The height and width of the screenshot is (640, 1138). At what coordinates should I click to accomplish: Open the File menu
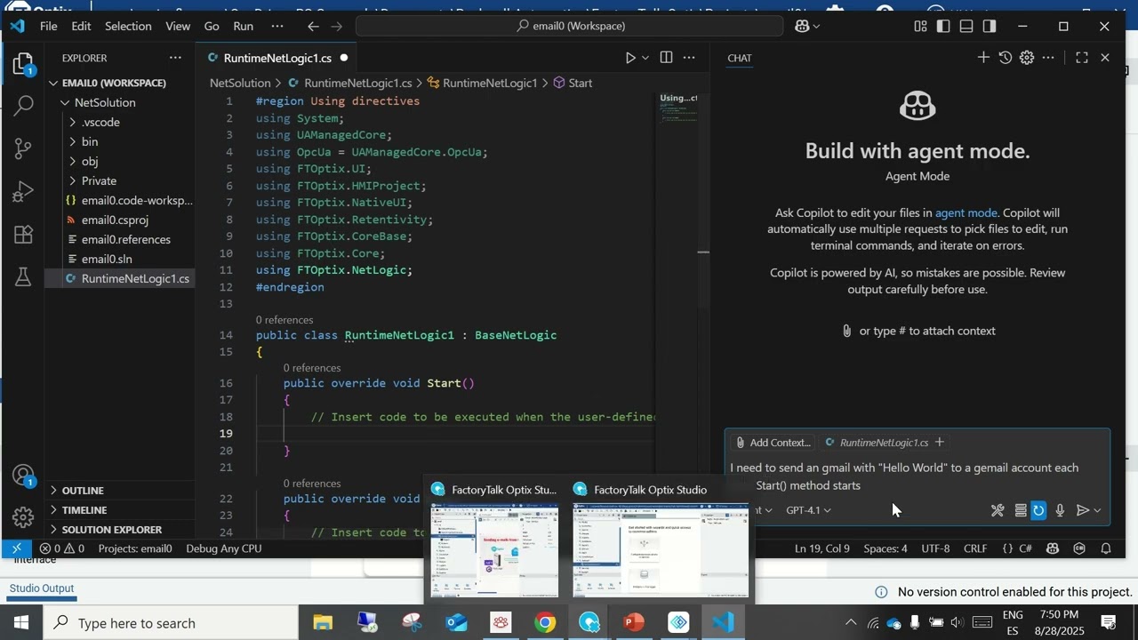[x=48, y=26]
